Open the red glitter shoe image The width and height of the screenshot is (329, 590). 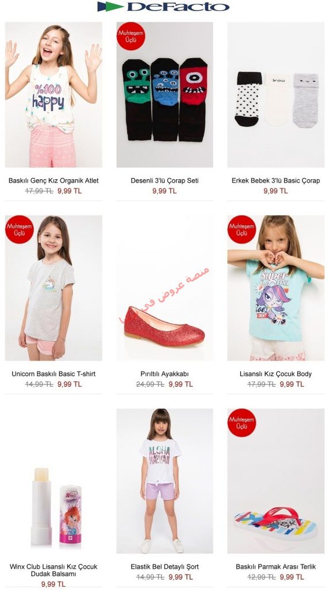(x=164, y=288)
